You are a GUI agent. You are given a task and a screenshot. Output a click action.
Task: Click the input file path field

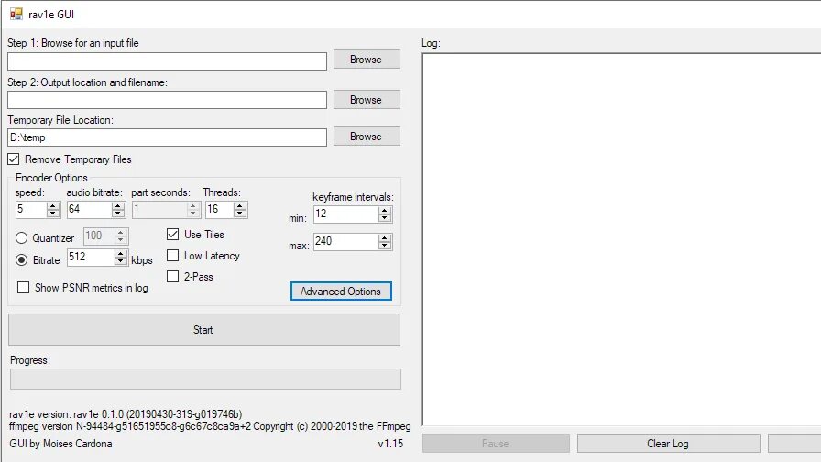(167, 61)
